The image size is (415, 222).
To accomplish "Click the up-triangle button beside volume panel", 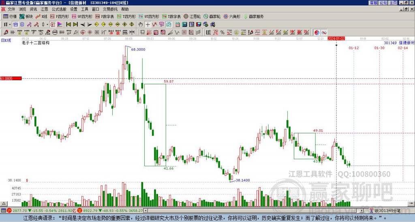I will [x=3, y=203].
